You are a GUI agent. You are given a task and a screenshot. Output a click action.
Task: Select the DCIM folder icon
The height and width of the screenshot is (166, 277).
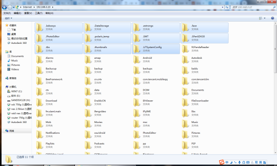(137, 92)
